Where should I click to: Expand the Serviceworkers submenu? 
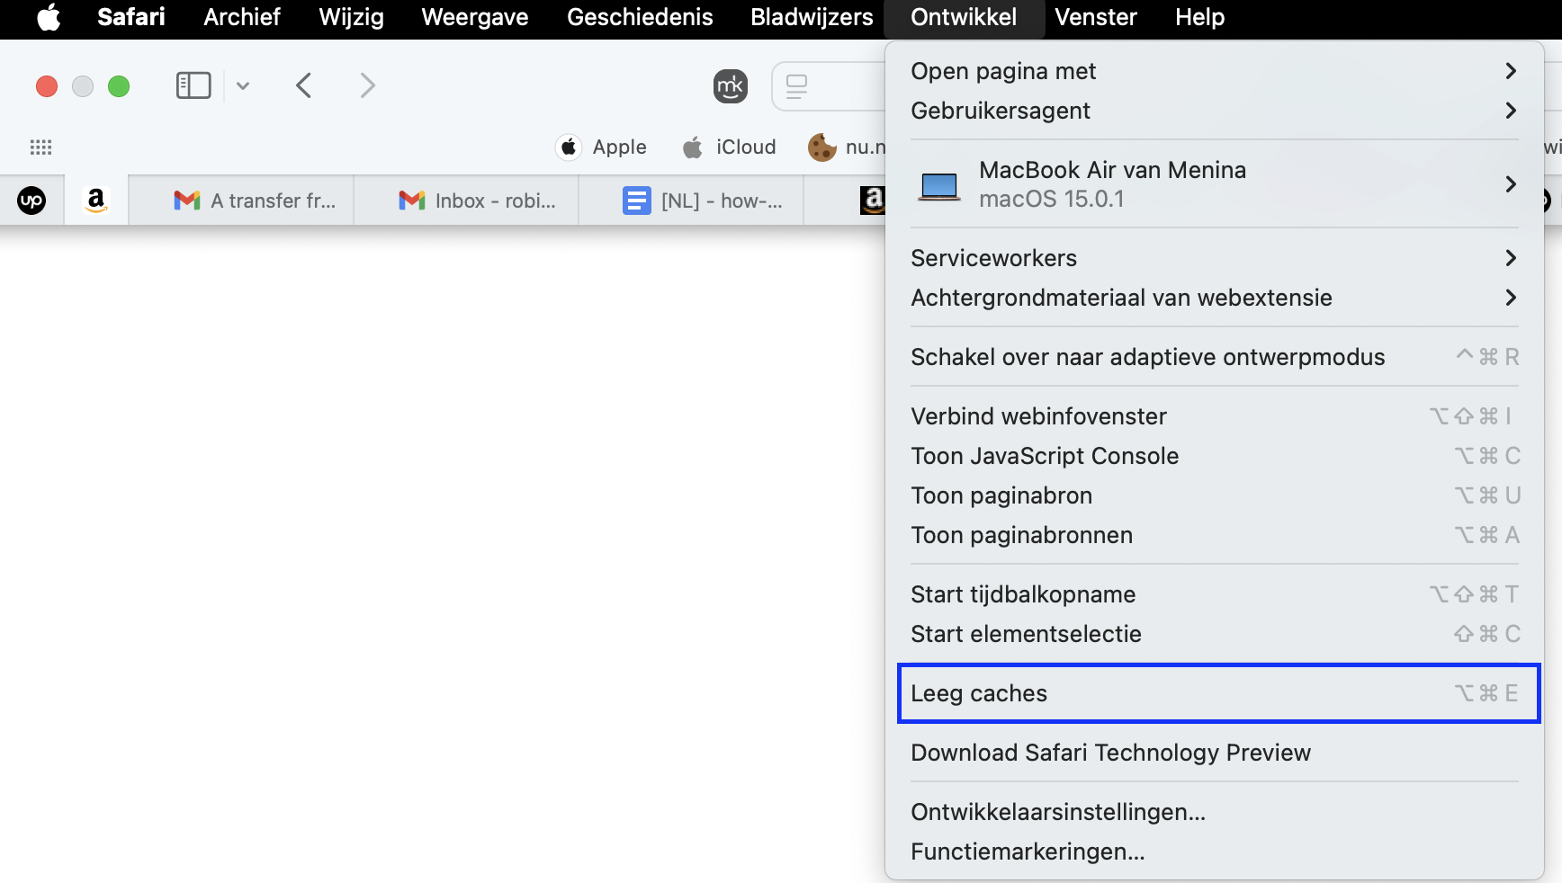coord(993,258)
